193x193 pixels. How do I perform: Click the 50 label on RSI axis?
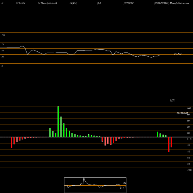pos(3,51)
